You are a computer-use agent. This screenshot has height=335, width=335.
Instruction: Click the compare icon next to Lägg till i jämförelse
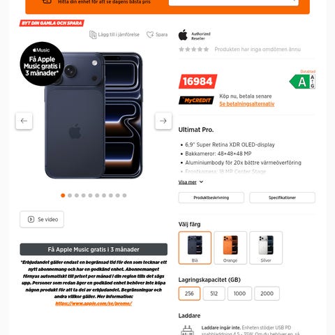pyautogui.click(x=93, y=35)
